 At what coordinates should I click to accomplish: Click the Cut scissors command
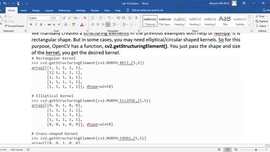[8, 16]
